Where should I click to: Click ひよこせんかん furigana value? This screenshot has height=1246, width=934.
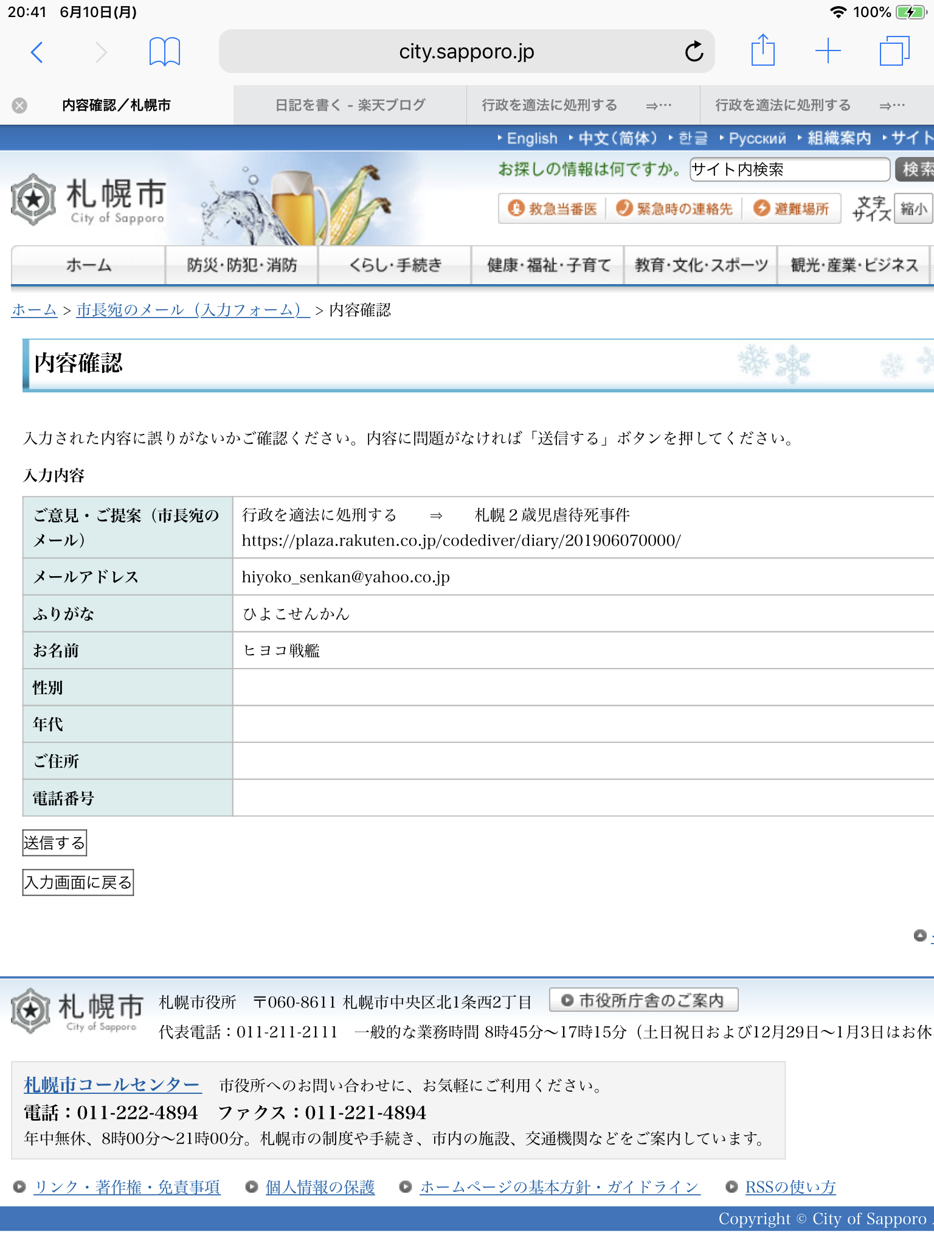coord(296,614)
